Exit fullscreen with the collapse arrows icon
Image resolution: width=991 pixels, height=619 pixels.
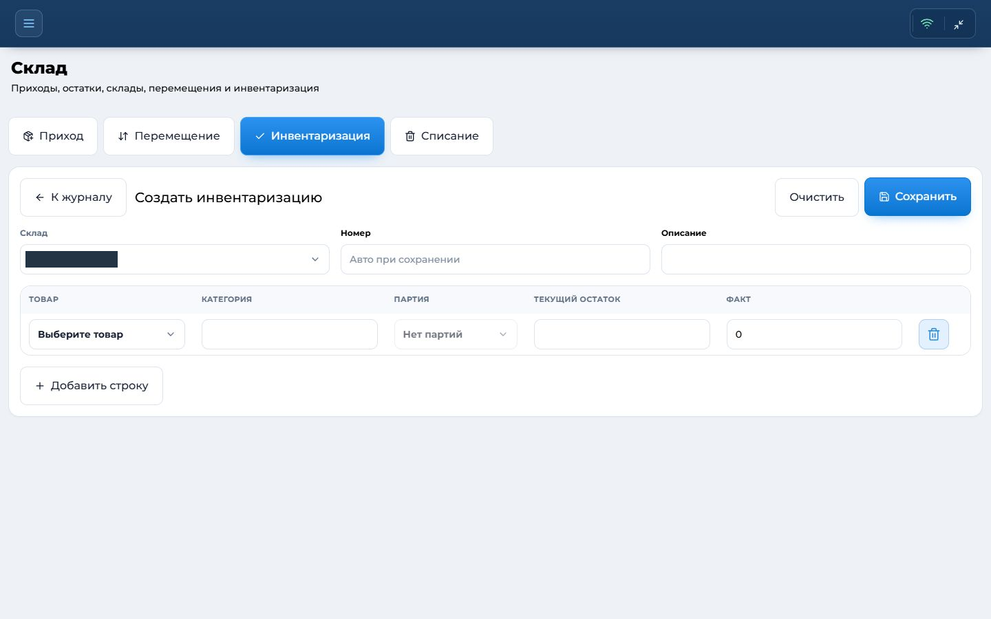[959, 24]
